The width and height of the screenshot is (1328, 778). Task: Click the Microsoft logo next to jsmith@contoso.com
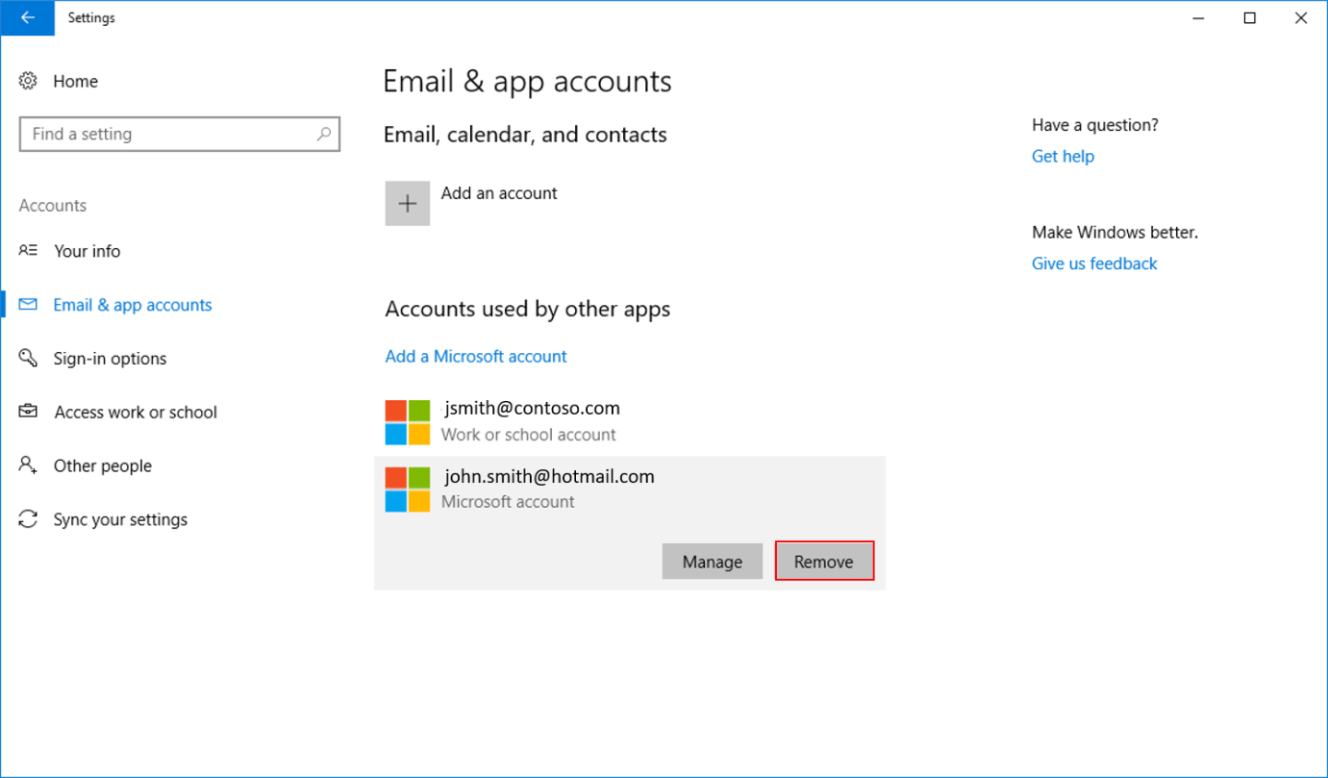pos(408,422)
